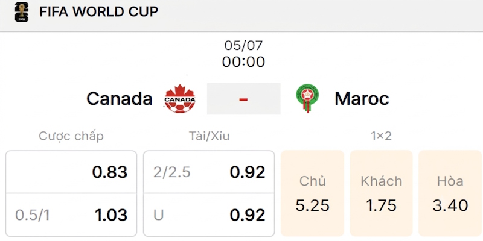
Task: Click the Cược chấp column header
Action: (x=71, y=136)
